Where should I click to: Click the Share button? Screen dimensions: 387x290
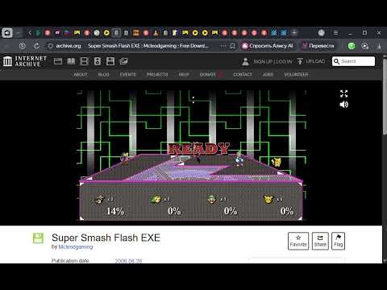(x=320, y=241)
